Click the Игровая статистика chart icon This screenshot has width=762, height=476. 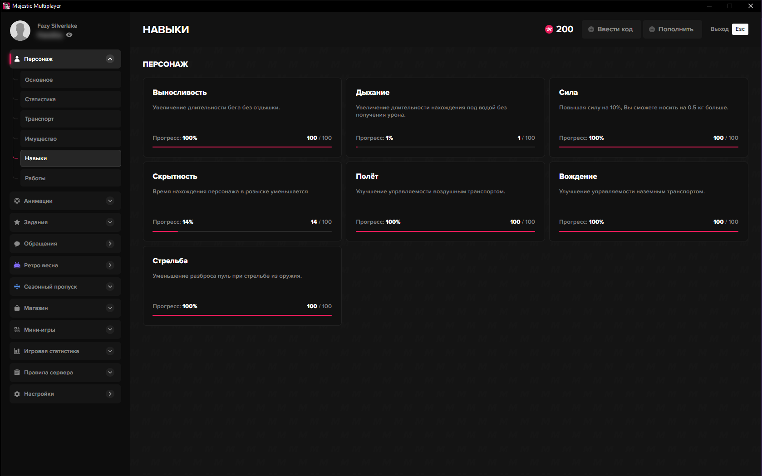17,351
